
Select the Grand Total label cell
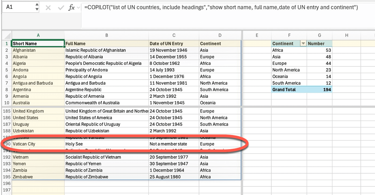tap(289, 90)
